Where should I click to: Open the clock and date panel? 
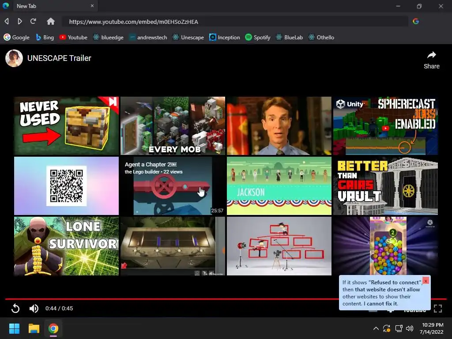[432, 328]
